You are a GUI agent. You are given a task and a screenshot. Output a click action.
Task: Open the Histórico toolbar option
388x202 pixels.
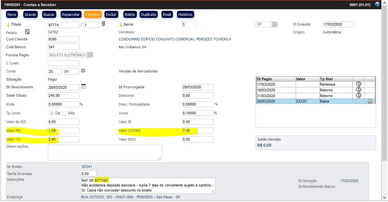coord(185,15)
